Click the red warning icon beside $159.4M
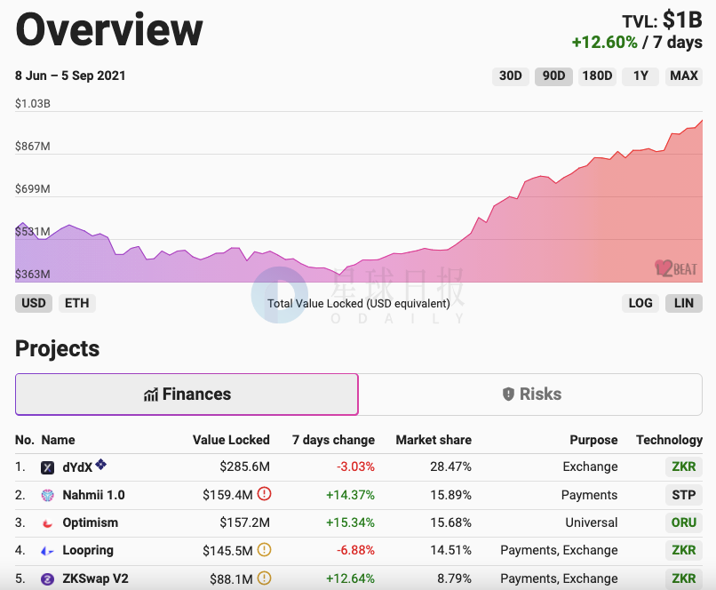The width and height of the screenshot is (716, 590). click(x=265, y=494)
